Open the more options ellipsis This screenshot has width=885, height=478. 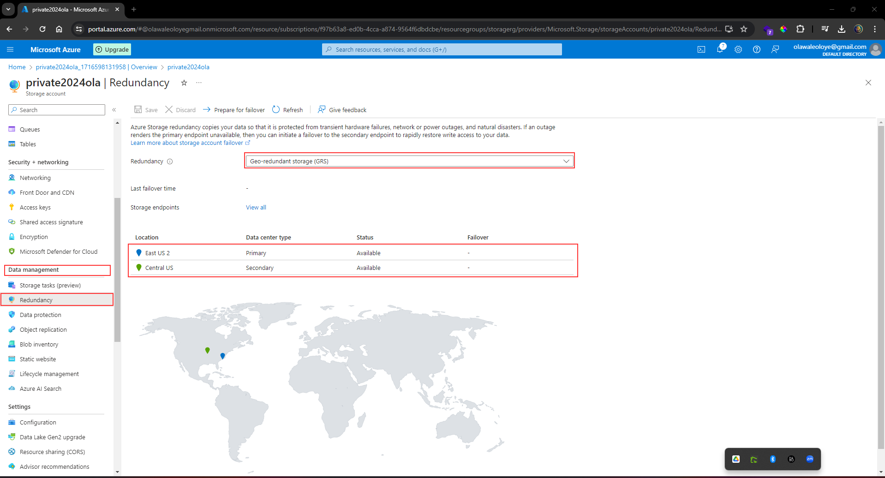(x=199, y=83)
